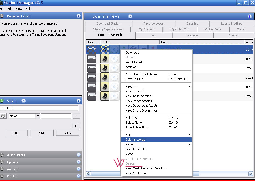Viewport: 255px width, 181px height.
Task: Choose Edit Keywords from context menu
Action: tap(156, 139)
